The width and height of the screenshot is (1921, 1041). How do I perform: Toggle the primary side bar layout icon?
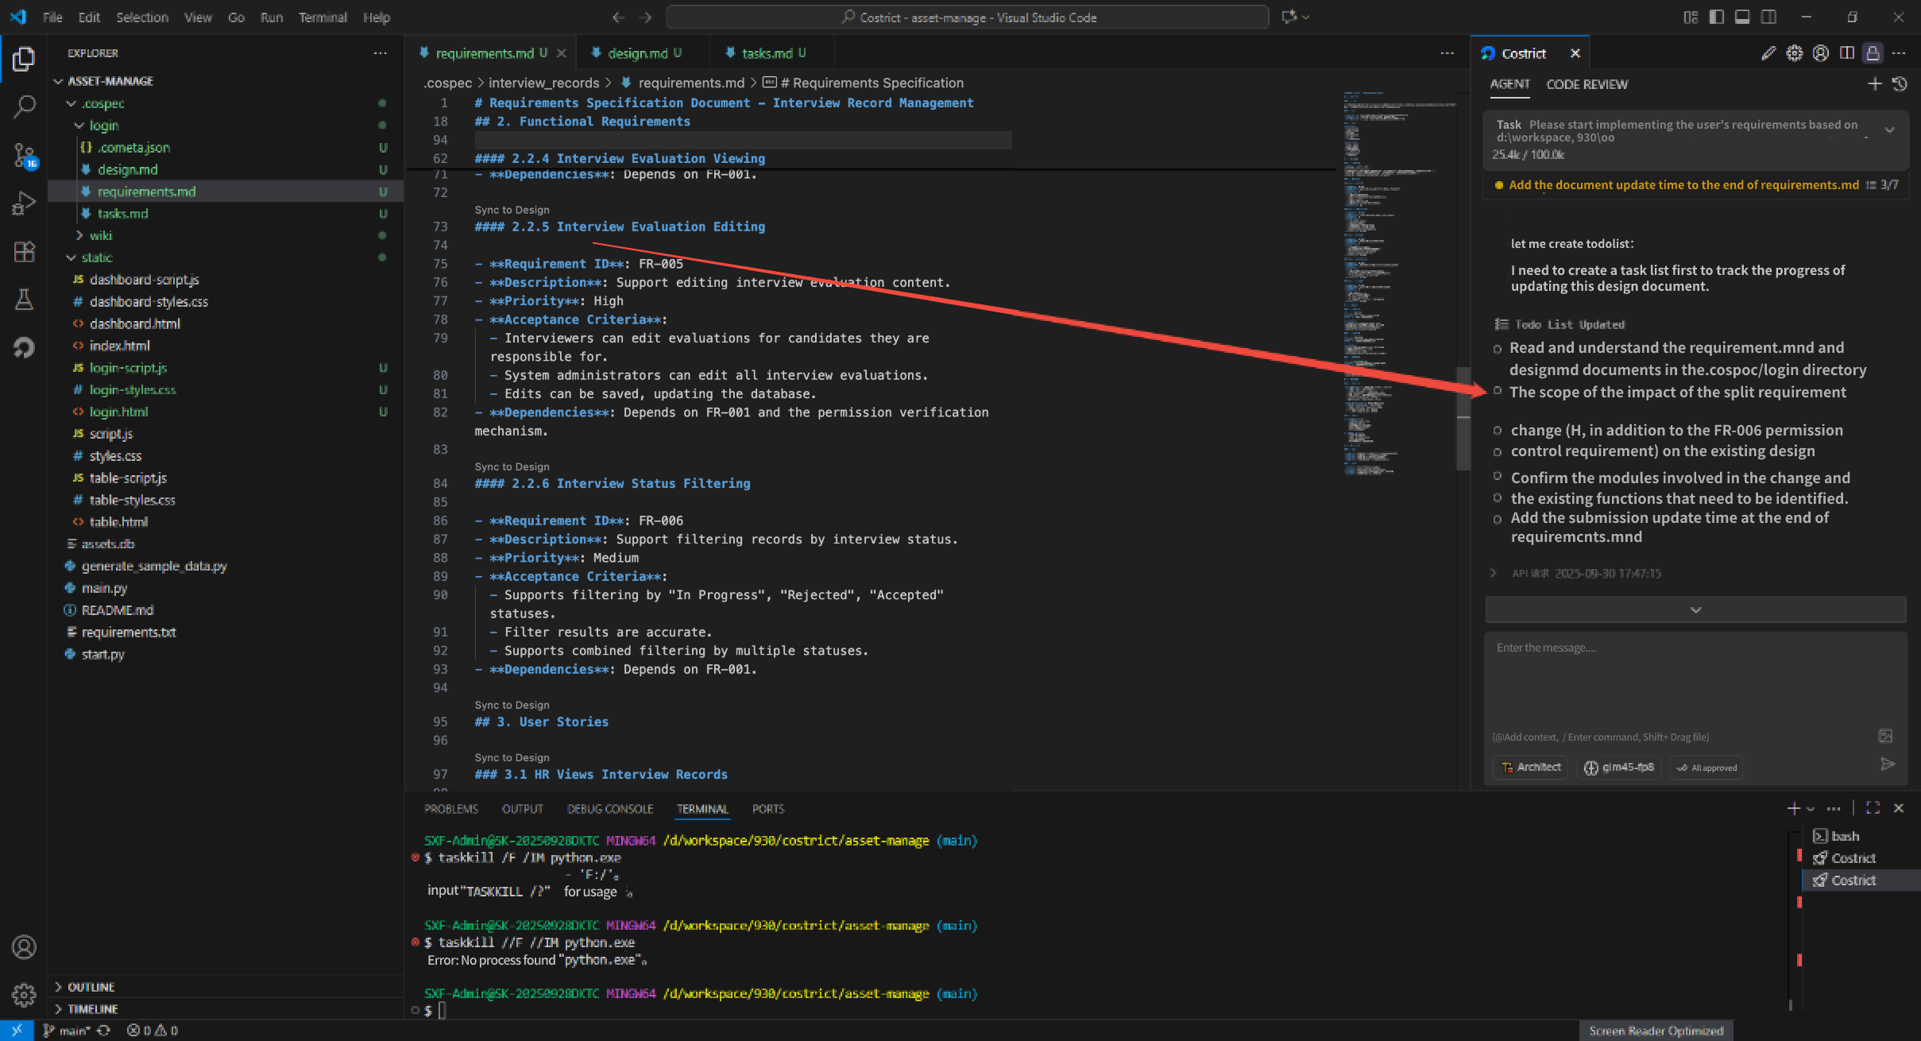coord(1716,17)
